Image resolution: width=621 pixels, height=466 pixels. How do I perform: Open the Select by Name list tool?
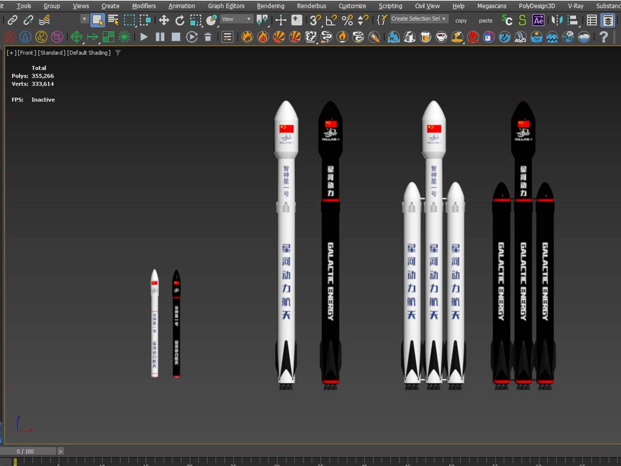click(x=114, y=20)
